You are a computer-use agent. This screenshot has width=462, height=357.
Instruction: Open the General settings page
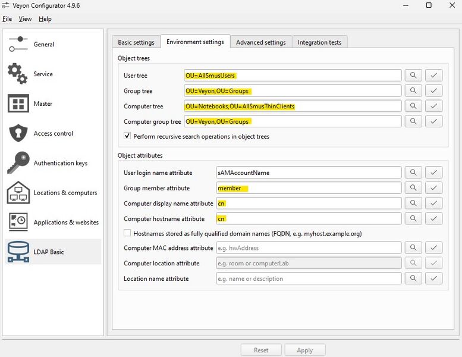(53, 45)
